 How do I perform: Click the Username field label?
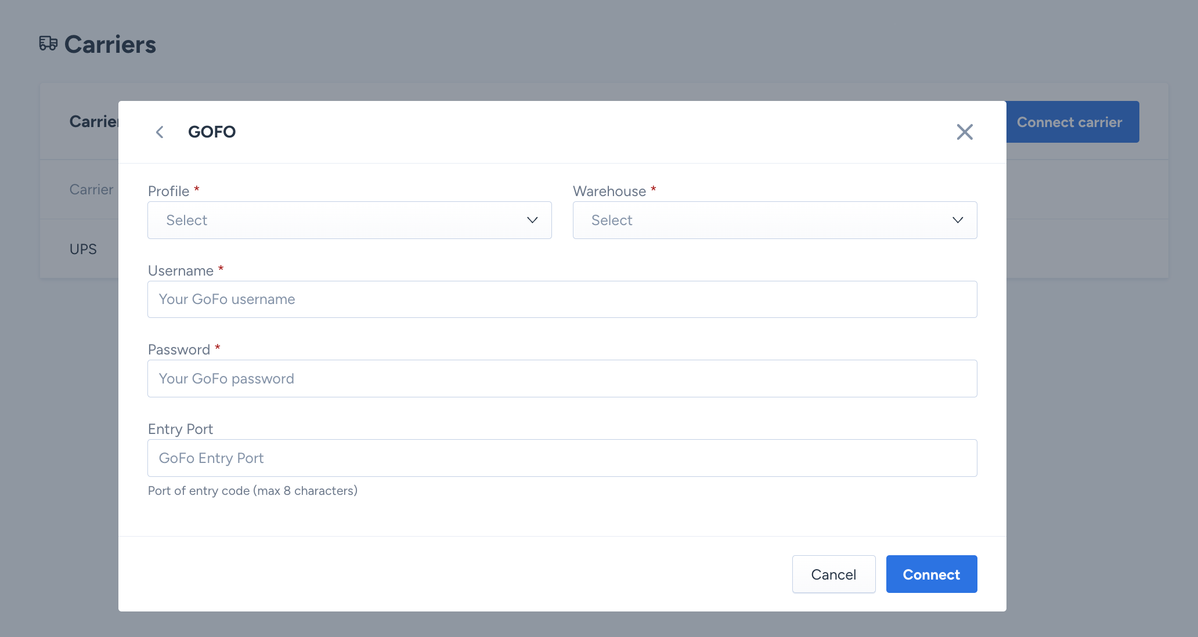(x=181, y=271)
